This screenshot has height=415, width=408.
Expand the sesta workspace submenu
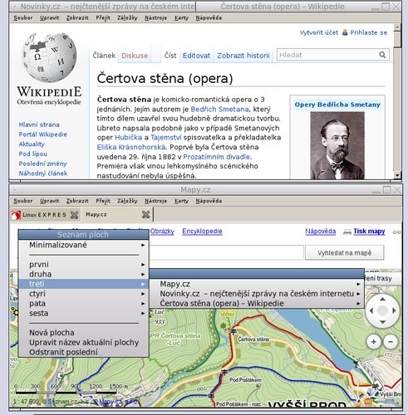(x=84, y=313)
